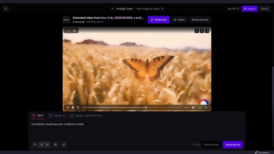Share the generated video
This screenshot has height=154, width=274.
click(x=179, y=20)
